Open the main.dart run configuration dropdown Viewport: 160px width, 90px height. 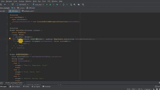tap(38, 4)
